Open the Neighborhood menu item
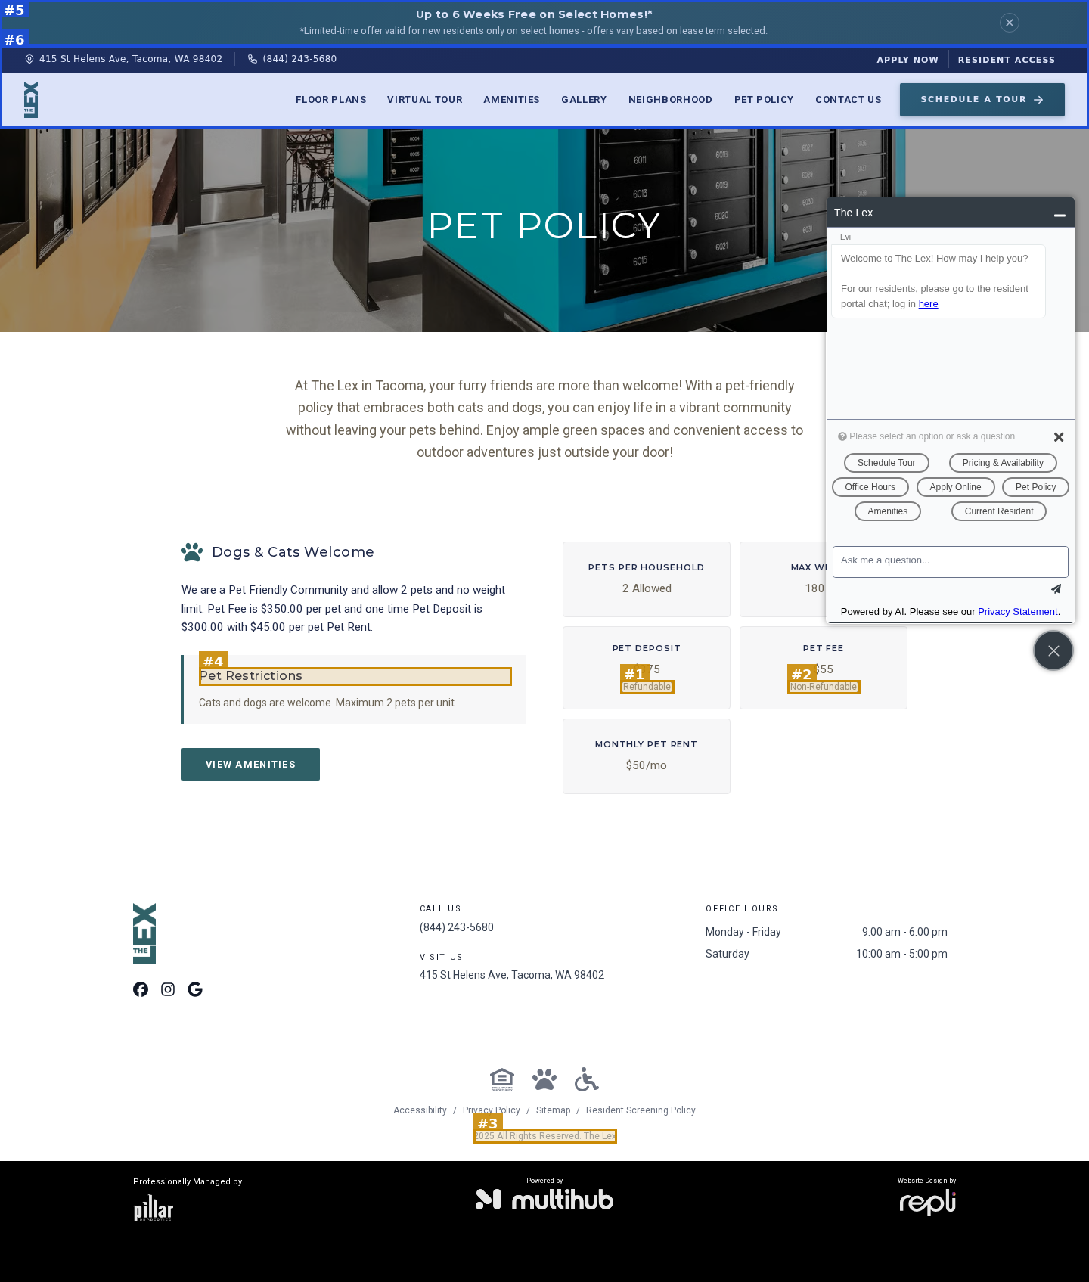Image resolution: width=1089 pixels, height=1282 pixels. pos(670,100)
